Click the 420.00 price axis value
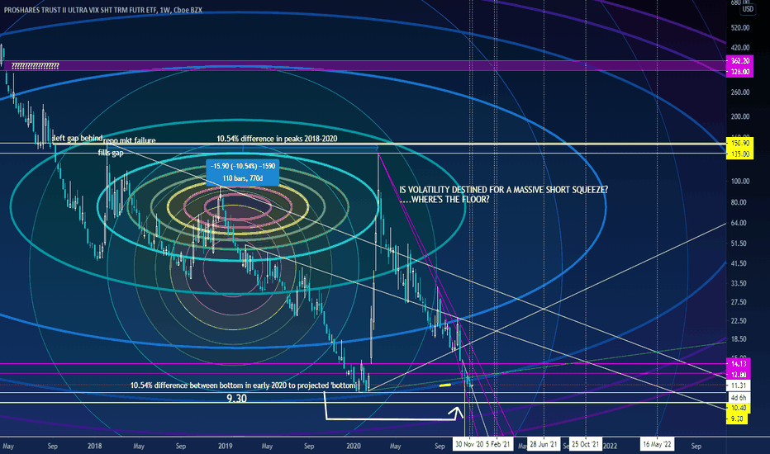770x454 pixels. pos(740,48)
